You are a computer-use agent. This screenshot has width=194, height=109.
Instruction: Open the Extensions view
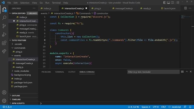pyautogui.click(x=4, y=43)
